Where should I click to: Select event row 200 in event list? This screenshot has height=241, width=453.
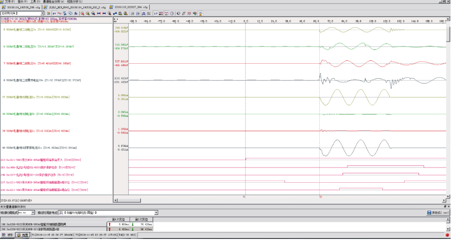[x=53, y=229]
